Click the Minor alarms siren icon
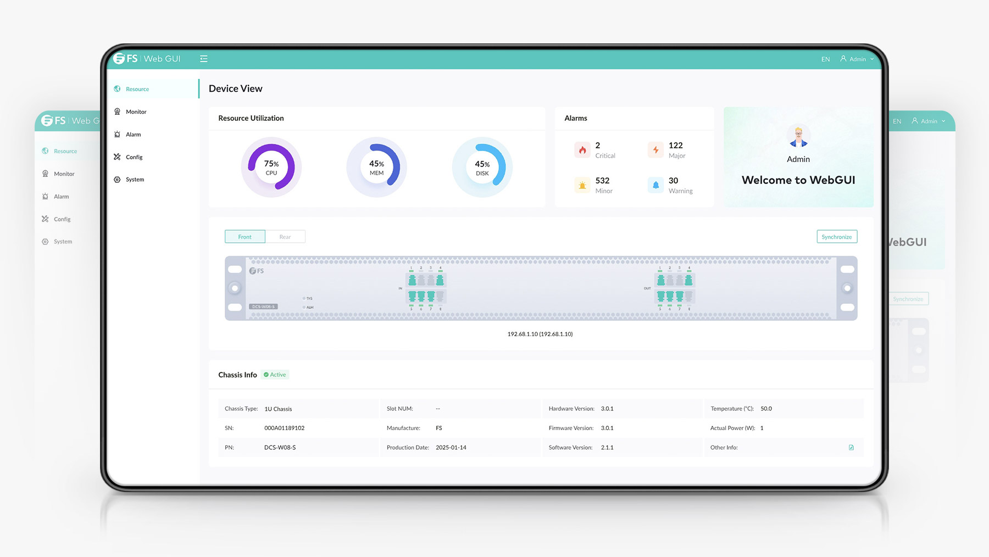Screen dimensions: 989x557 click(x=582, y=185)
